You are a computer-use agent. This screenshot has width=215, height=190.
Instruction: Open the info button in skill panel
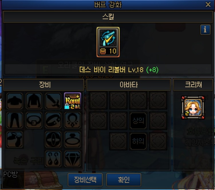pyautogui.click(x=205, y=29)
